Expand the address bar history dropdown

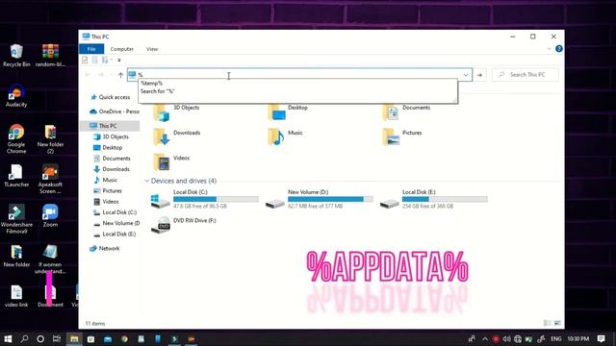[466, 75]
